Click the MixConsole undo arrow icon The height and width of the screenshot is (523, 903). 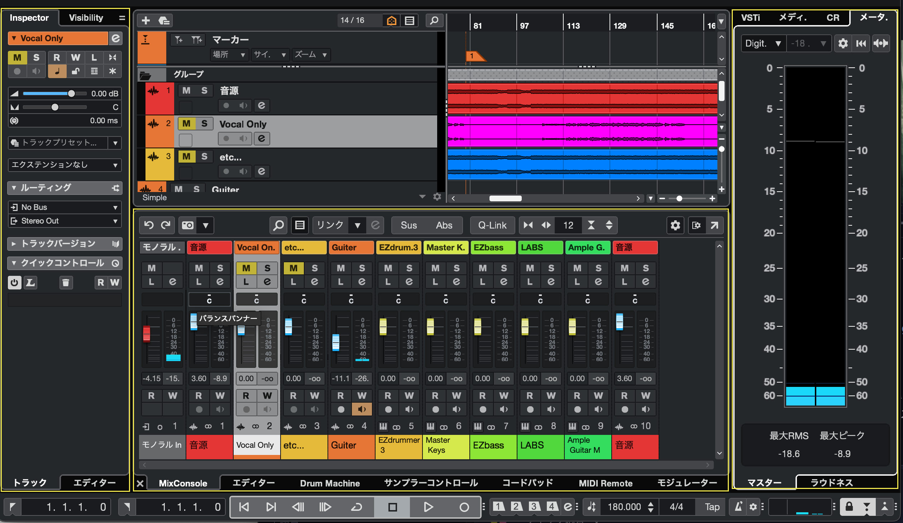tap(149, 225)
